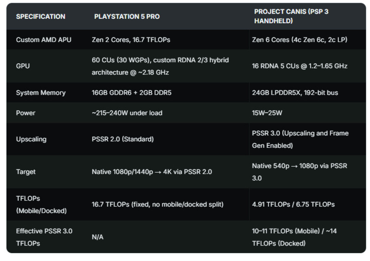Click the 16GB GDDR6 + 2GB DDR5 cell
370x261 pixels.
point(132,93)
